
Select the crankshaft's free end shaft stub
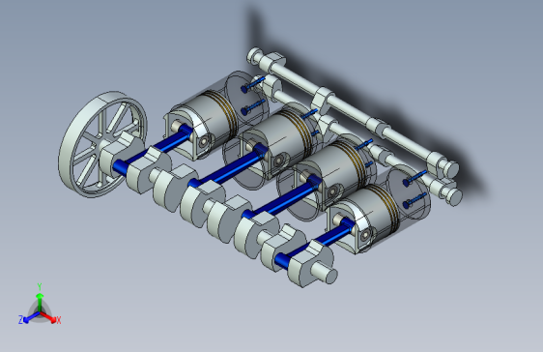coord(325,272)
